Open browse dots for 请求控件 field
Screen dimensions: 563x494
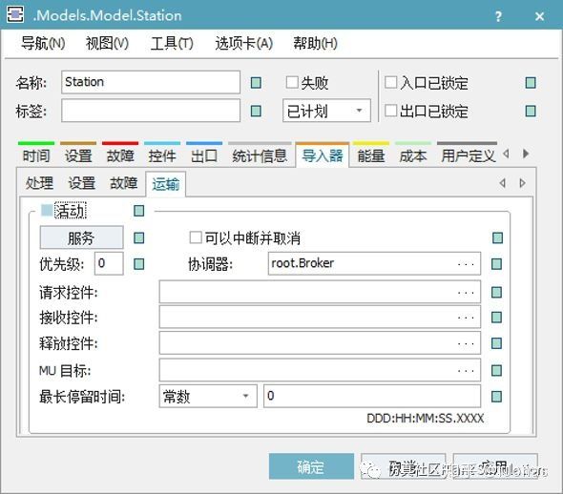(x=466, y=293)
